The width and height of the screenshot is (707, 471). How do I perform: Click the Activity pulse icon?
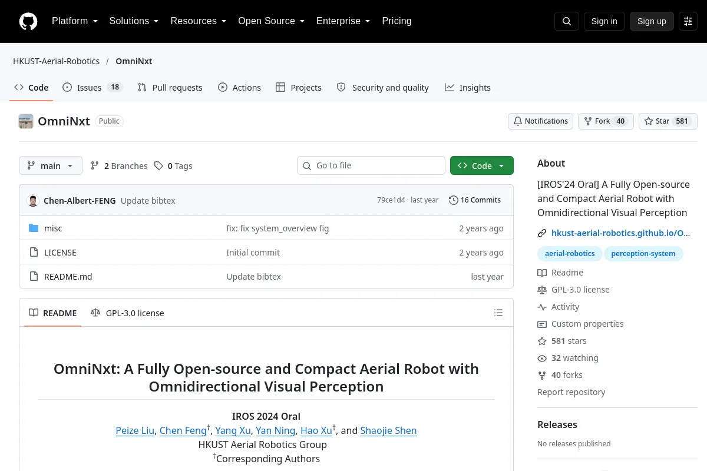pyautogui.click(x=542, y=307)
